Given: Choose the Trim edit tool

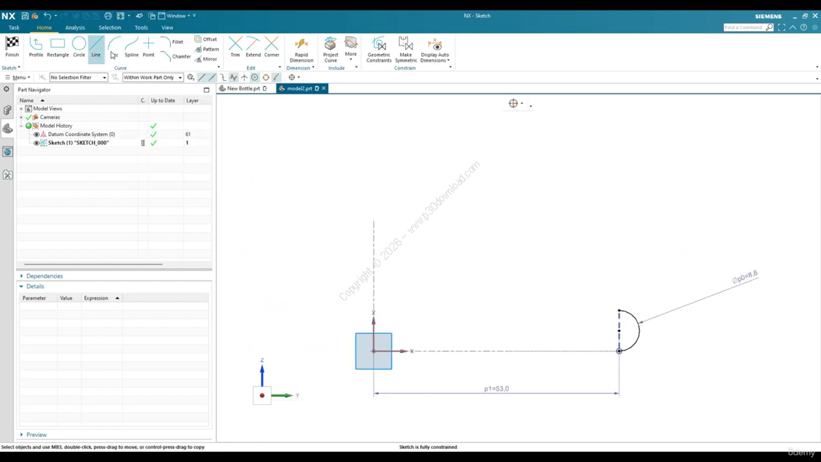Looking at the screenshot, I should point(235,47).
